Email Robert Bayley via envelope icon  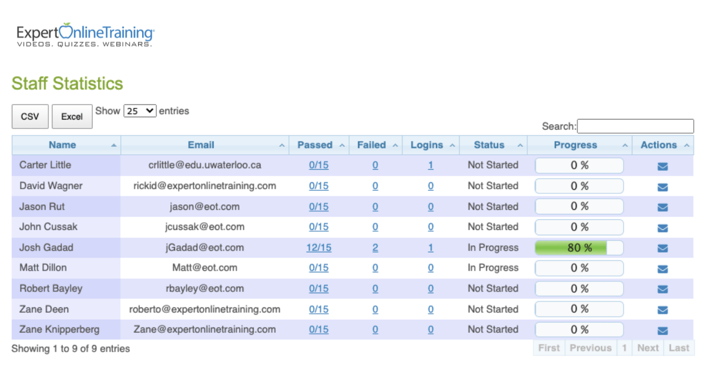coord(662,290)
